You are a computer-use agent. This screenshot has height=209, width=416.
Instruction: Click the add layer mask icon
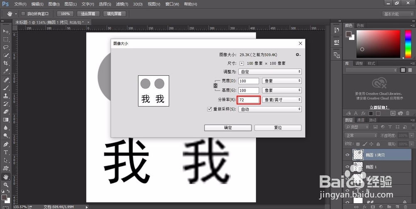tap(373, 207)
